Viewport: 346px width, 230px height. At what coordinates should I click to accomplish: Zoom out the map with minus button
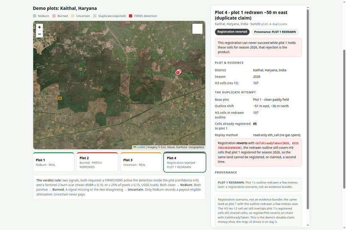tap(39, 34)
